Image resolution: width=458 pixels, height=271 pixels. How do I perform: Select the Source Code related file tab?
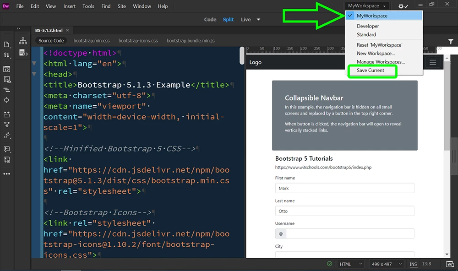coord(51,41)
